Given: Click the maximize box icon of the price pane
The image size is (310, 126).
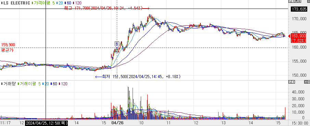Looking at the screenshot, I should tap(309, 1).
